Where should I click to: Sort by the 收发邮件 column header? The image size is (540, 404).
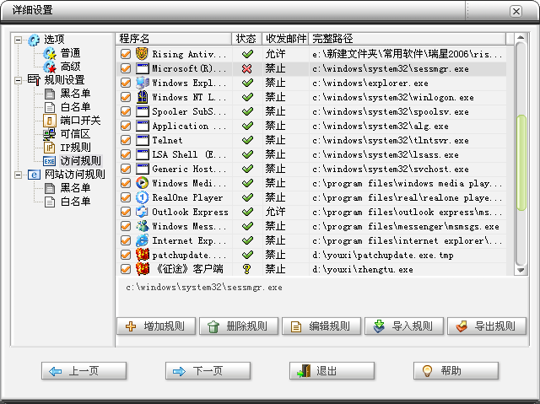[285, 39]
